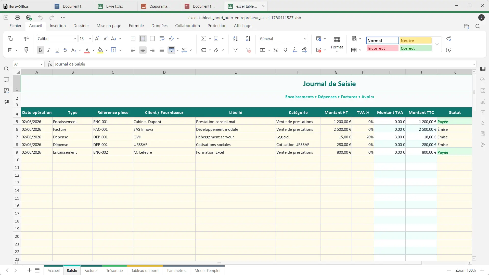Click the Copy icon in ribbon
Viewport: 489px width, 275px height.
click(10, 38)
